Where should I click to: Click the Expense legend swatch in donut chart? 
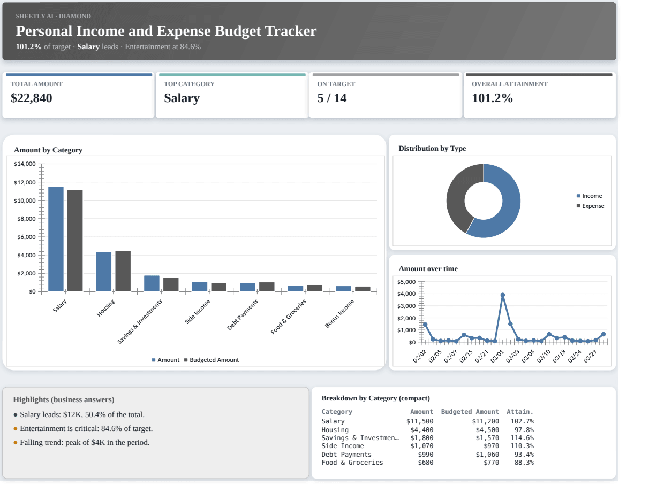pyautogui.click(x=578, y=206)
